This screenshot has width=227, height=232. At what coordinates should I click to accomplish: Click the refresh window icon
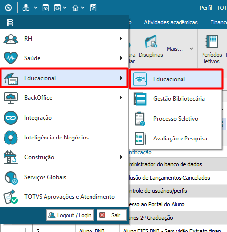[x=57, y=8]
